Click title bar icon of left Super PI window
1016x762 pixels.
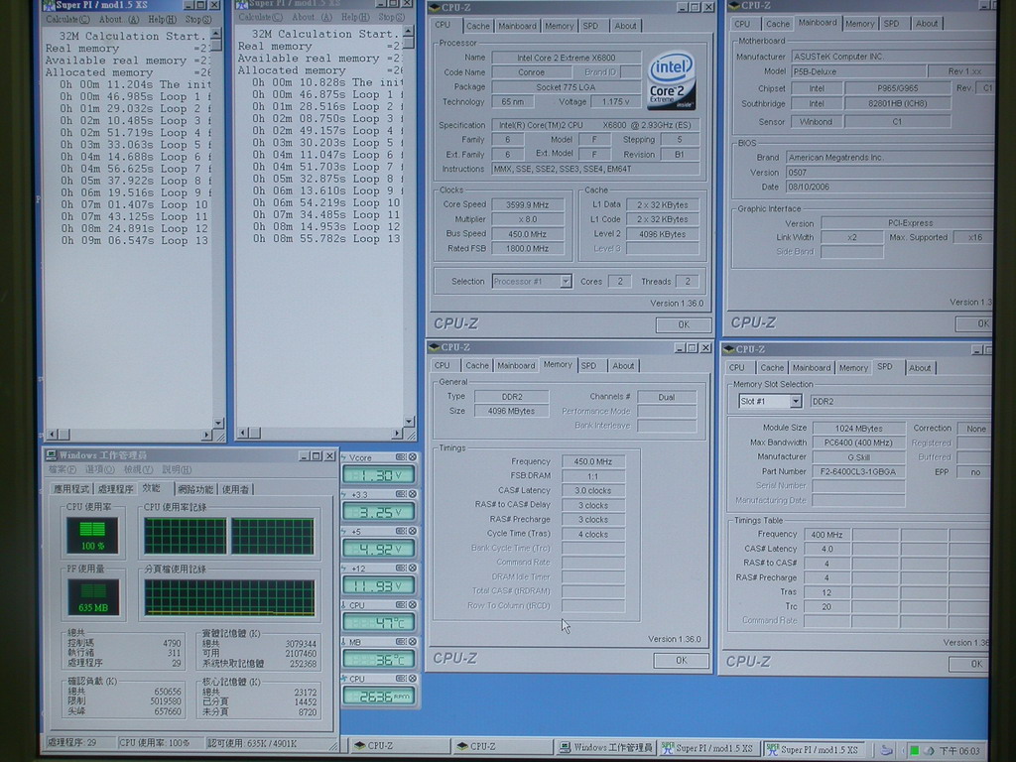point(50,6)
